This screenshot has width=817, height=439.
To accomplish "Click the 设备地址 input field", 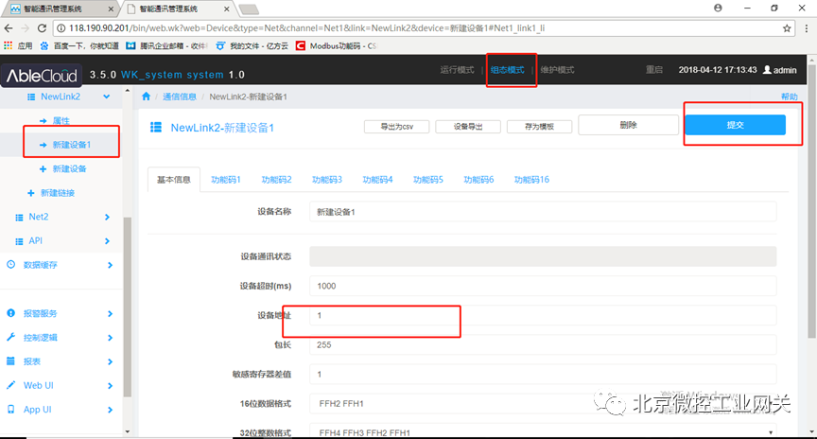I will point(542,315).
